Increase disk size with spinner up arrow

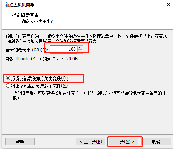(x=80, y=47)
